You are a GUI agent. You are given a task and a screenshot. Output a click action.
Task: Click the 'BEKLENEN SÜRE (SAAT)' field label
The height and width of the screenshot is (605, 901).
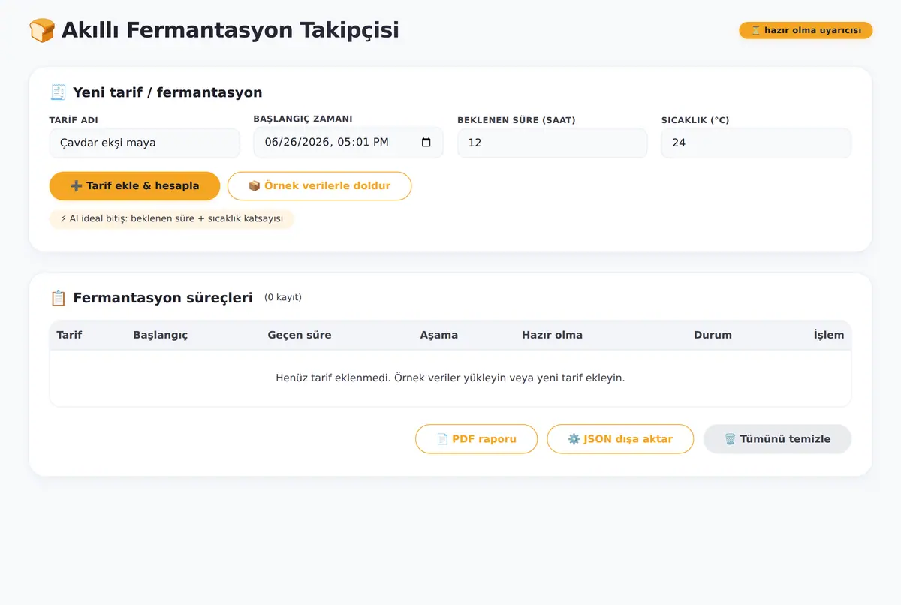[x=517, y=120]
